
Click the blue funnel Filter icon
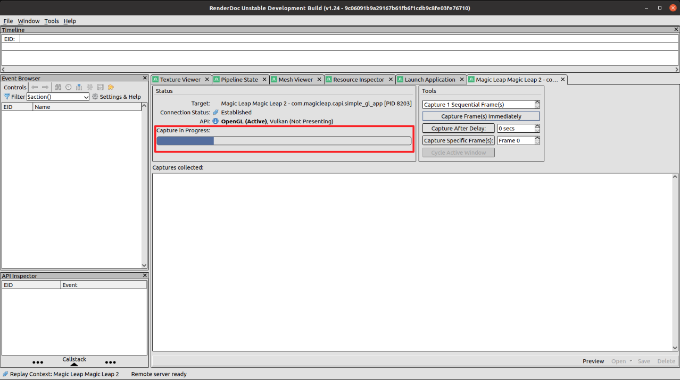pyautogui.click(x=7, y=97)
